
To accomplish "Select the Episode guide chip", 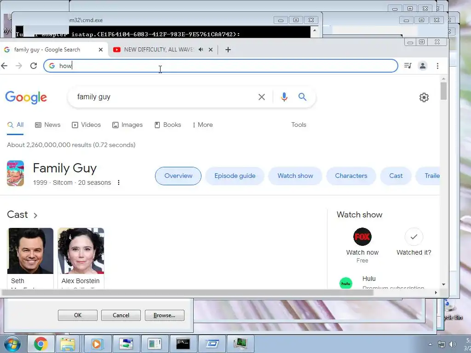I will tap(235, 176).
